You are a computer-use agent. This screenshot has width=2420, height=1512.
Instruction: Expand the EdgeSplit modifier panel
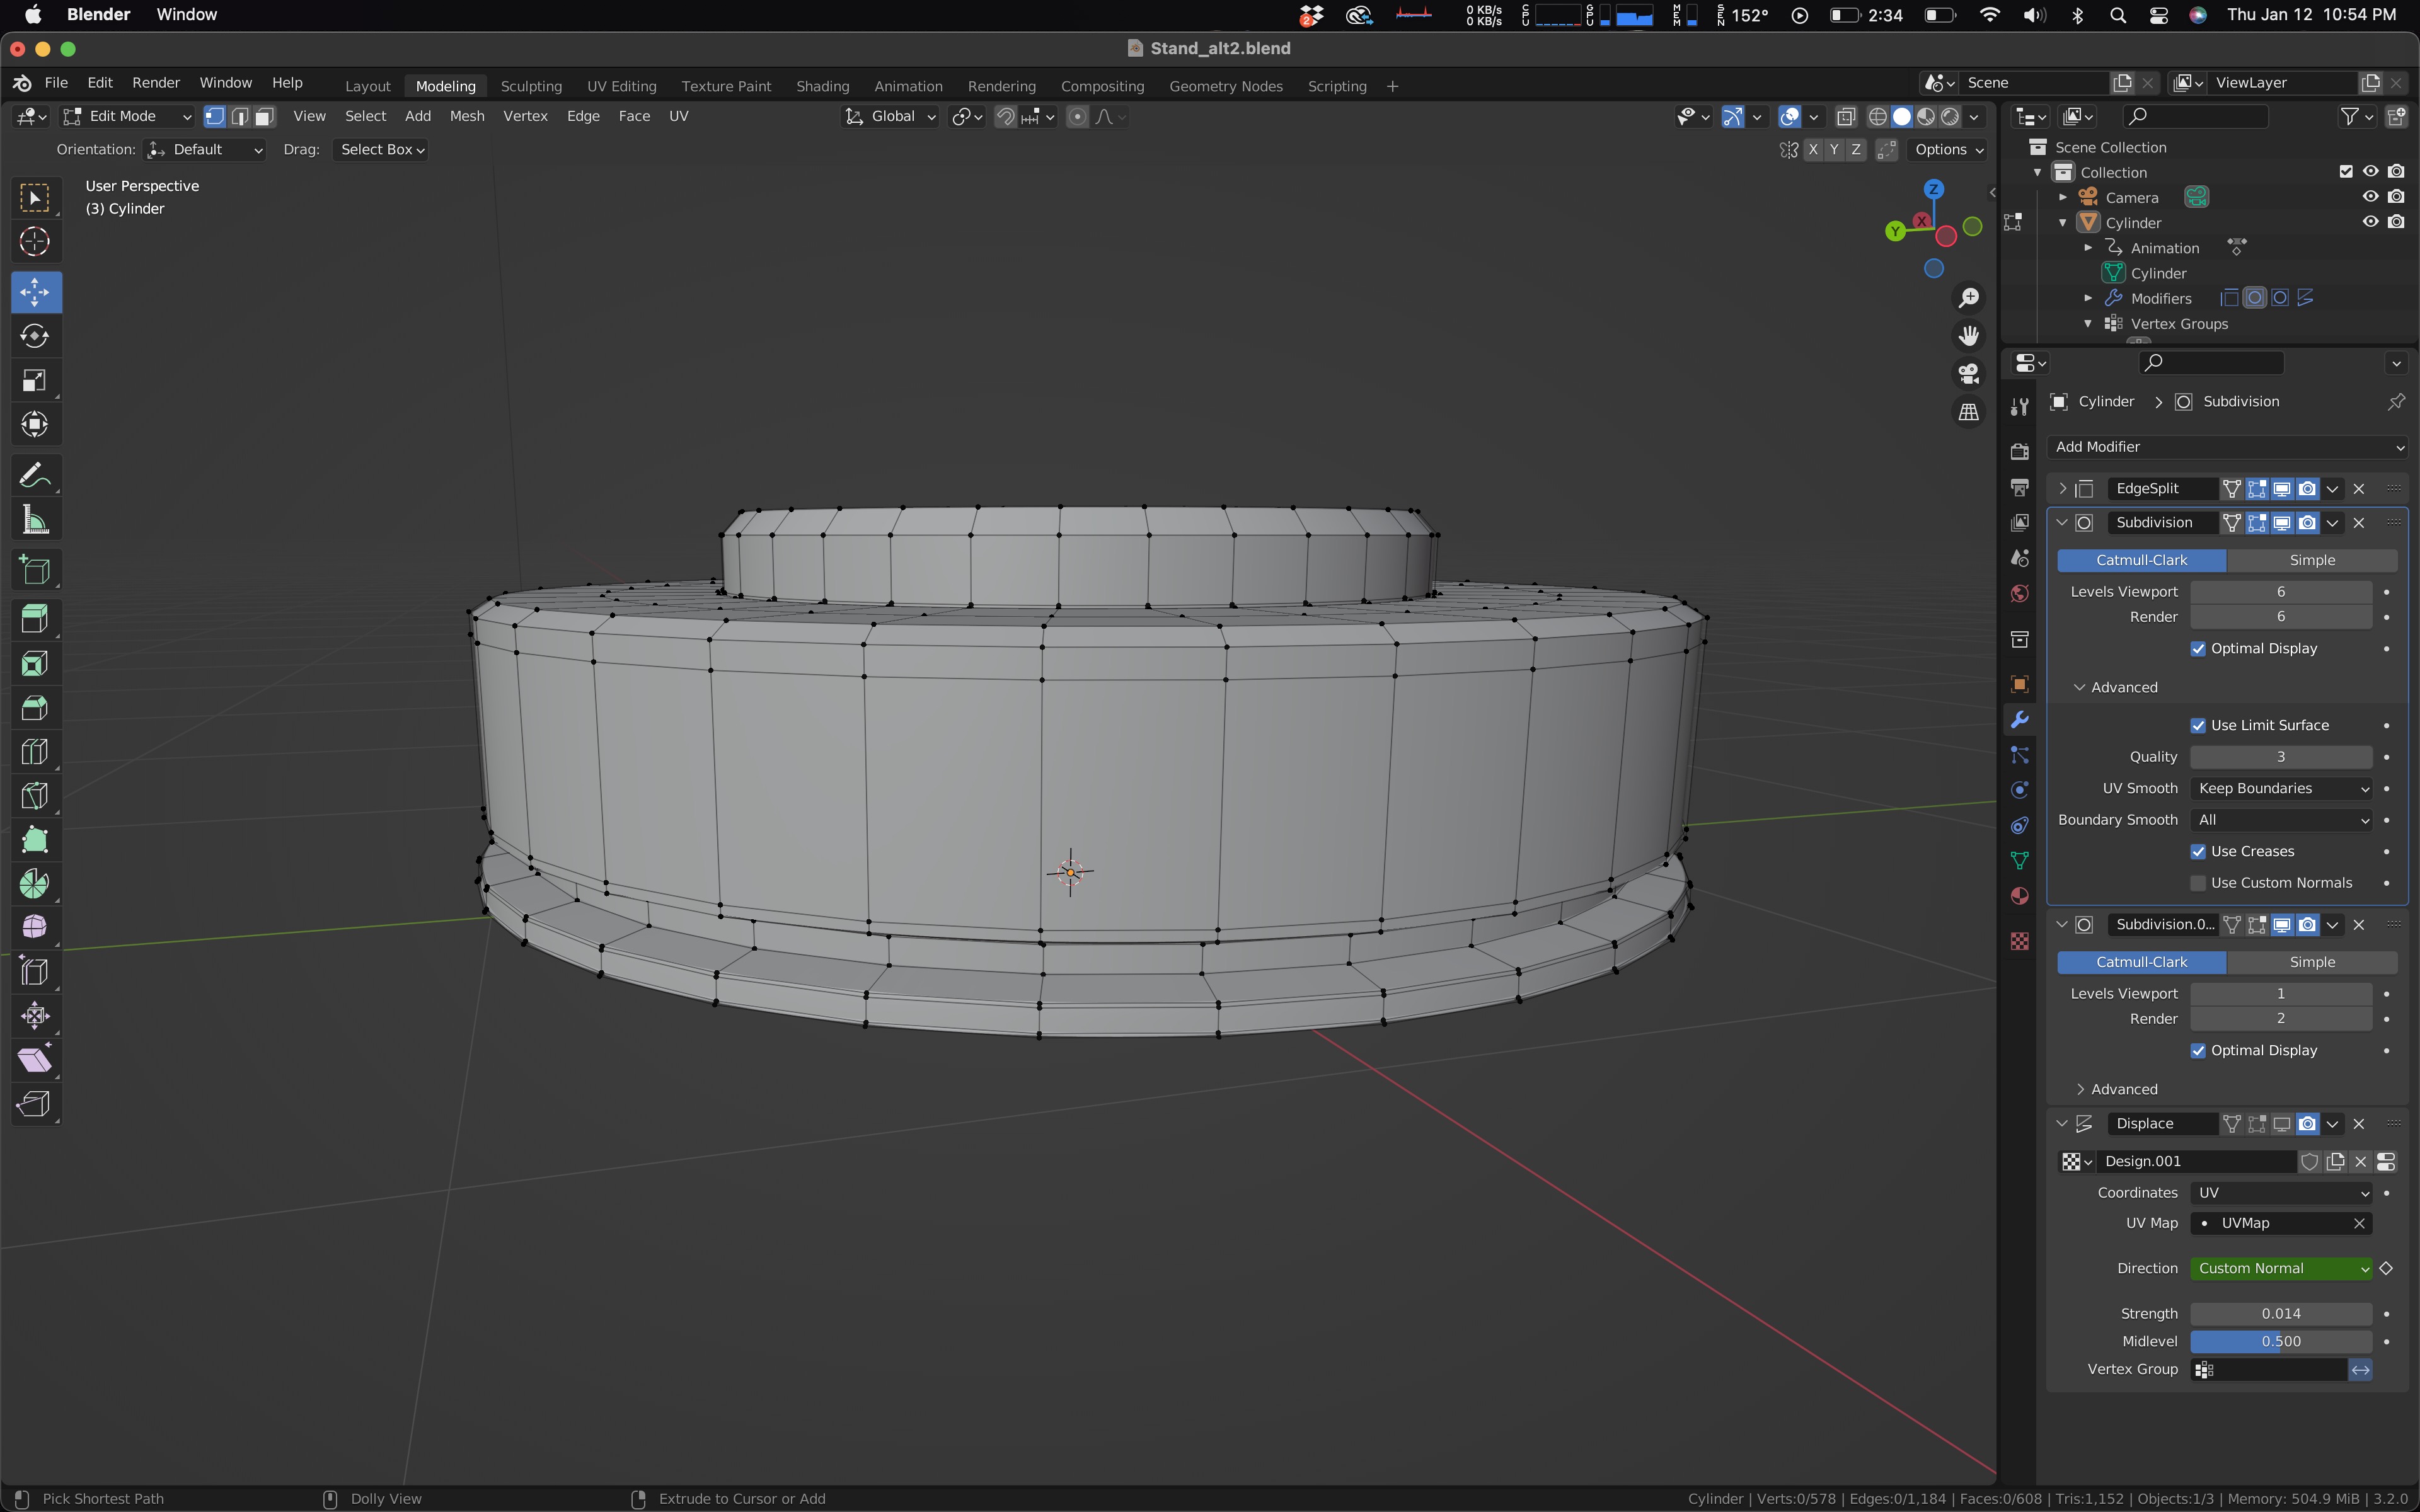tap(2062, 489)
